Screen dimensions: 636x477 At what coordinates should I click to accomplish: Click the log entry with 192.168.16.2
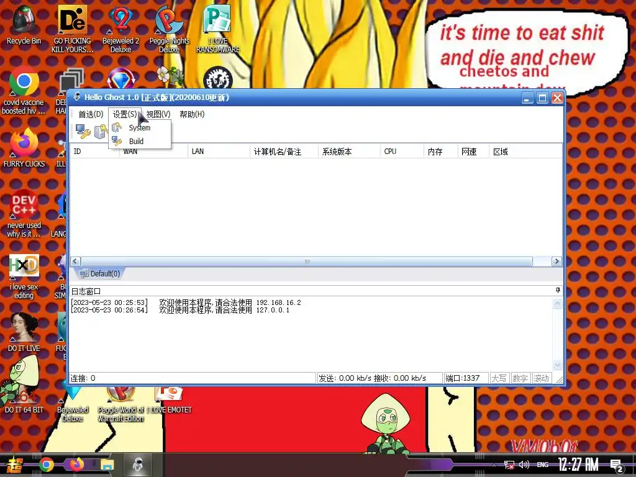(x=186, y=302)
